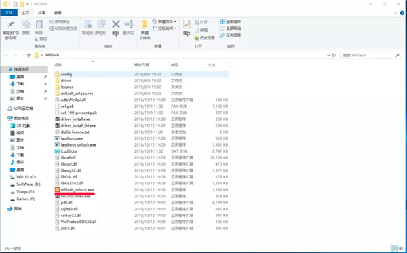The width and height of the screenshot is (407, 253).
Task: Open the File menu tab
Action: pos(9,12)
